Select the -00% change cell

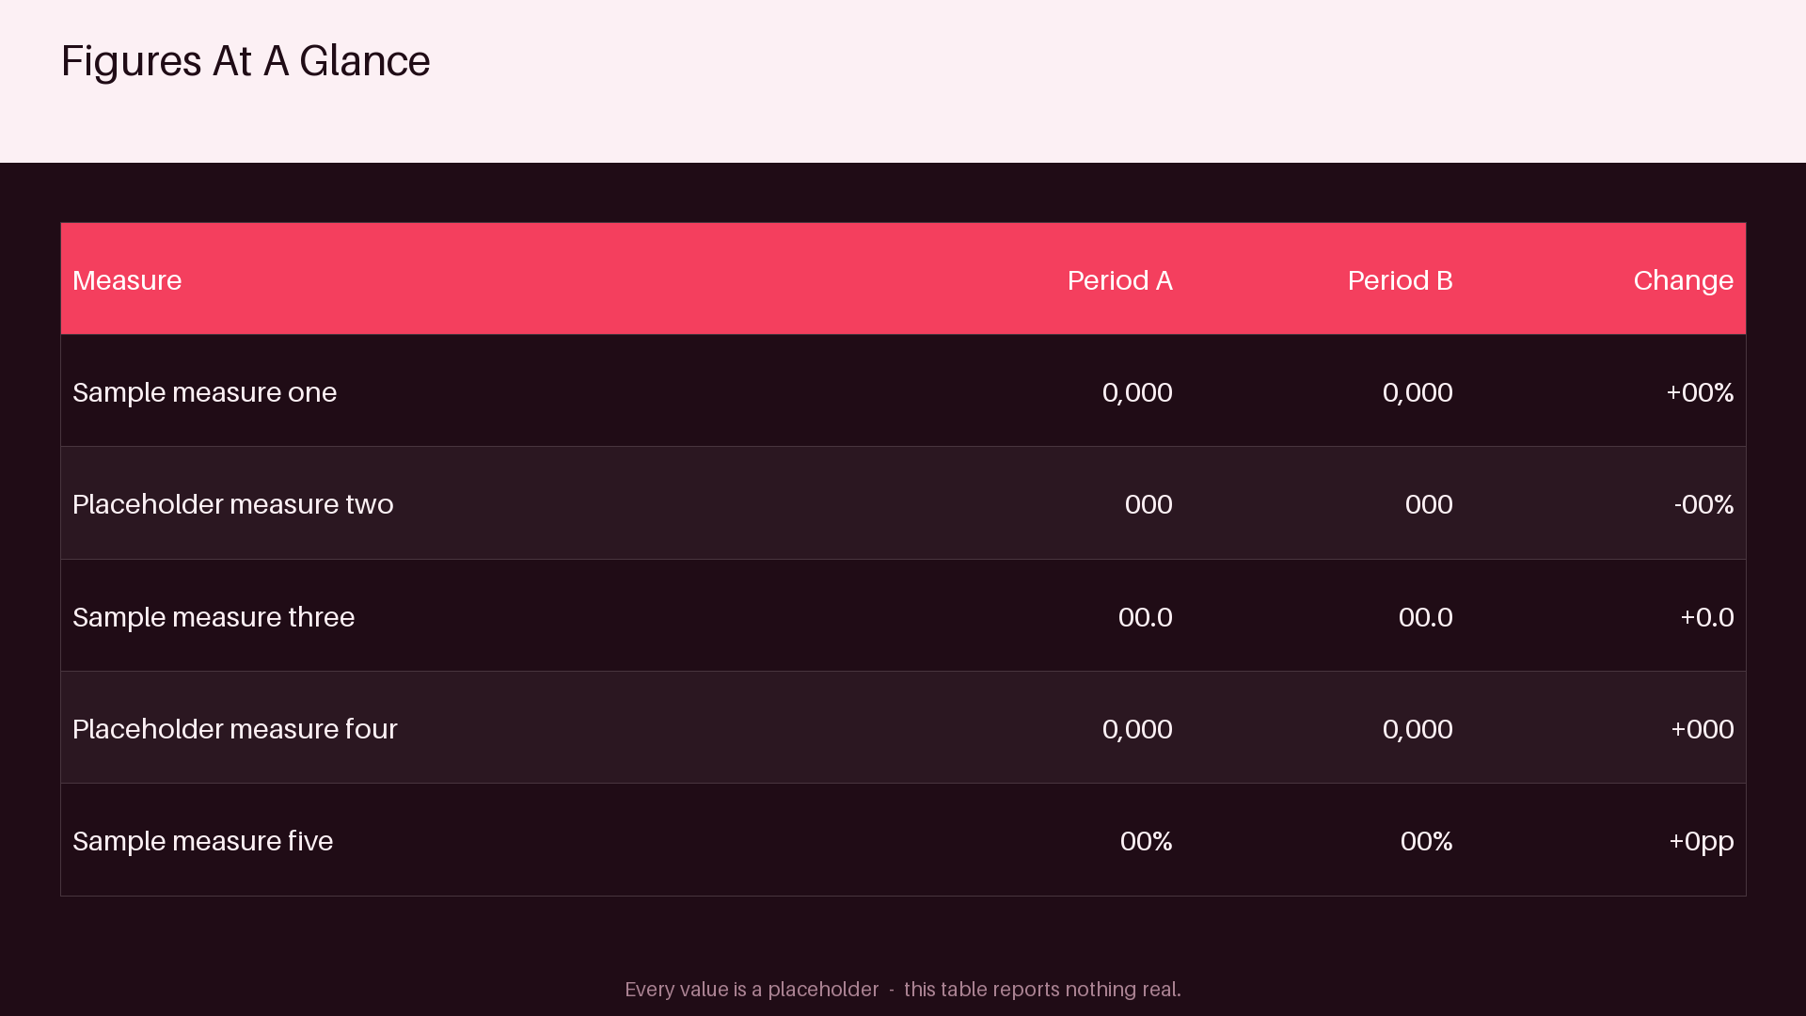tap(1703, 504)
